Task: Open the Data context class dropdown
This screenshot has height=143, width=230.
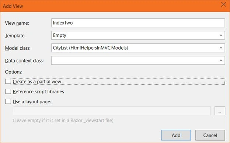Action: pyautogui.click(x=138, y=60)
